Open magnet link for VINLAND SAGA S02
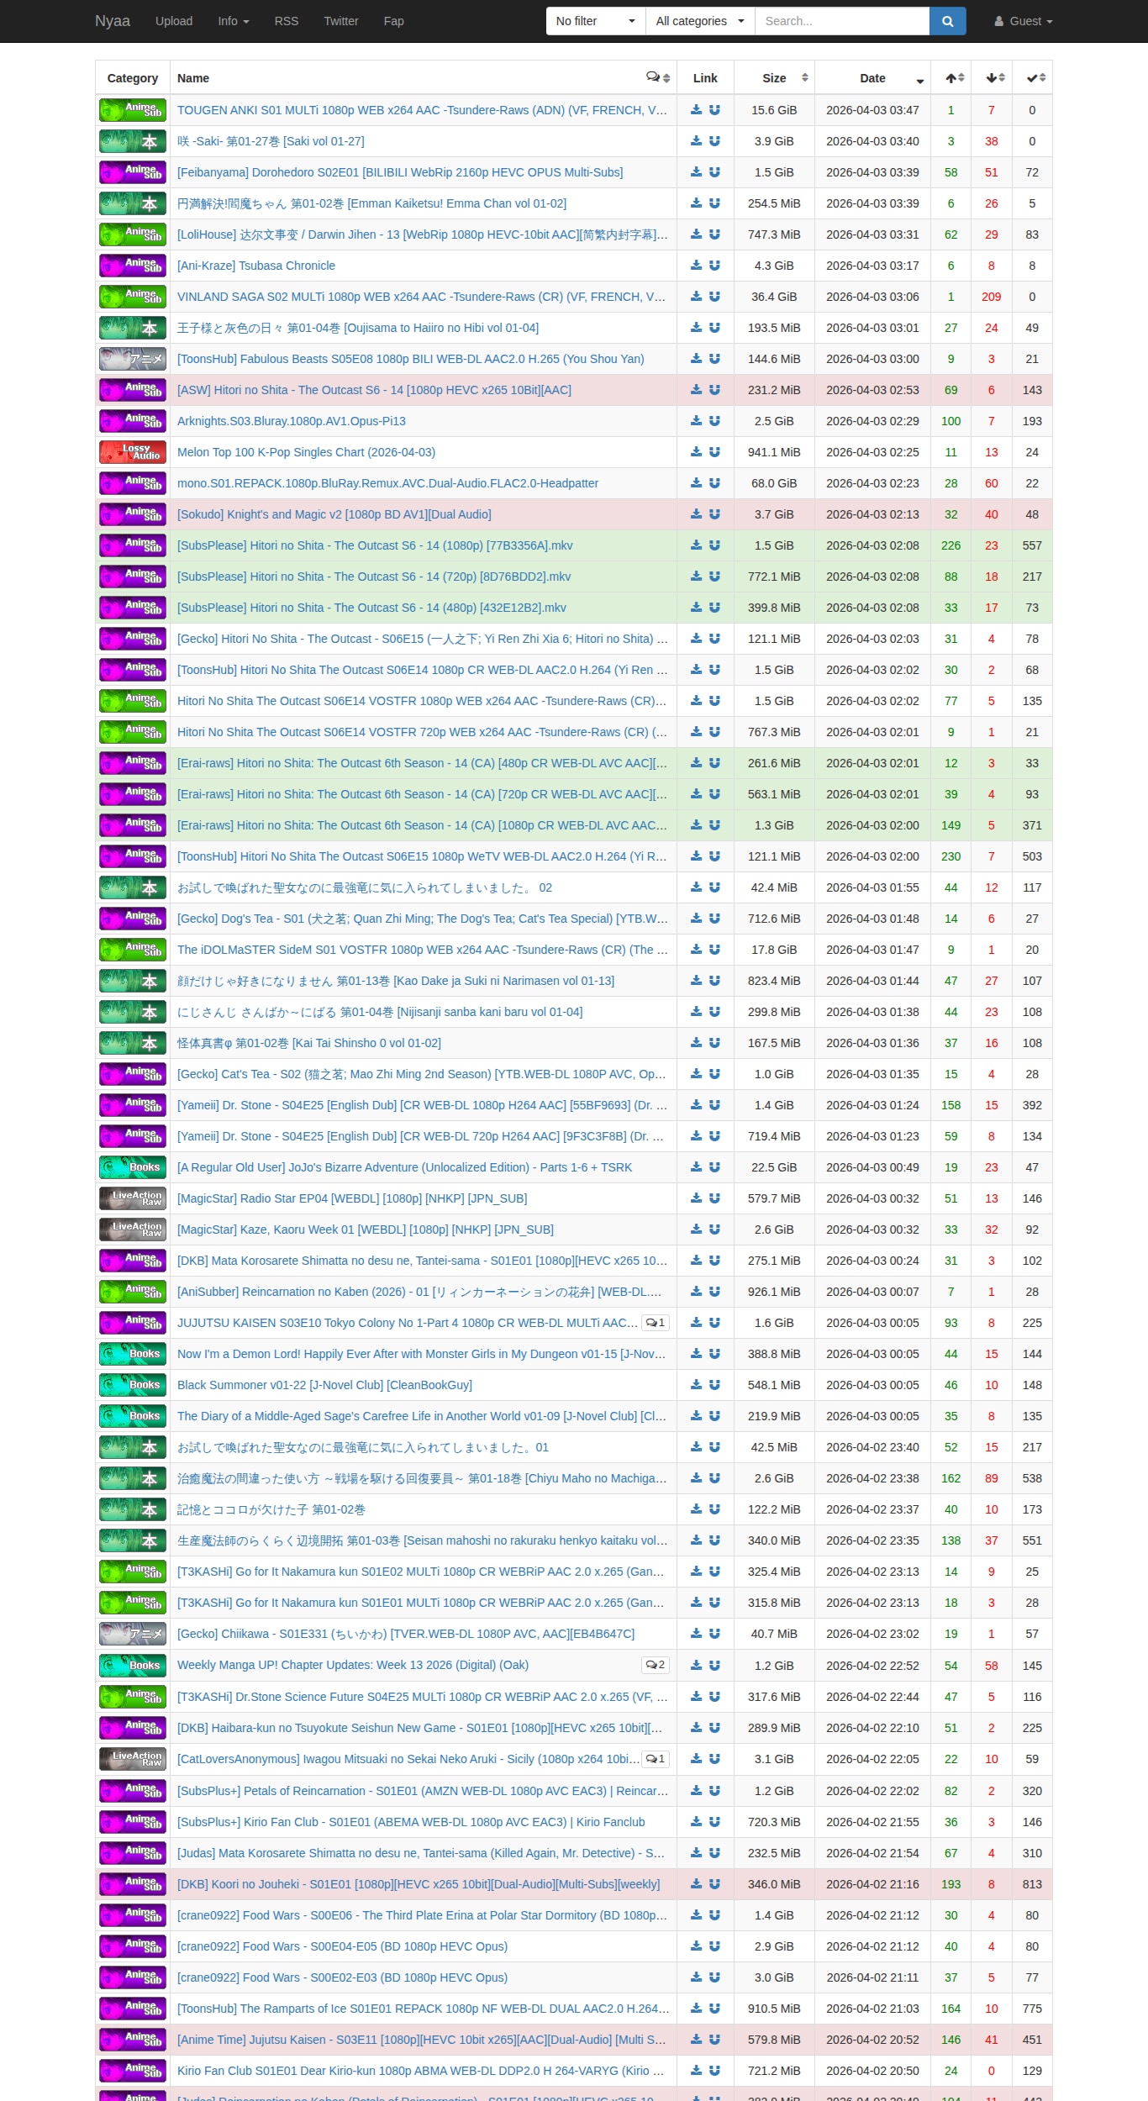This screenshot has width=1148, height=2101. click(x=714, y=297)
